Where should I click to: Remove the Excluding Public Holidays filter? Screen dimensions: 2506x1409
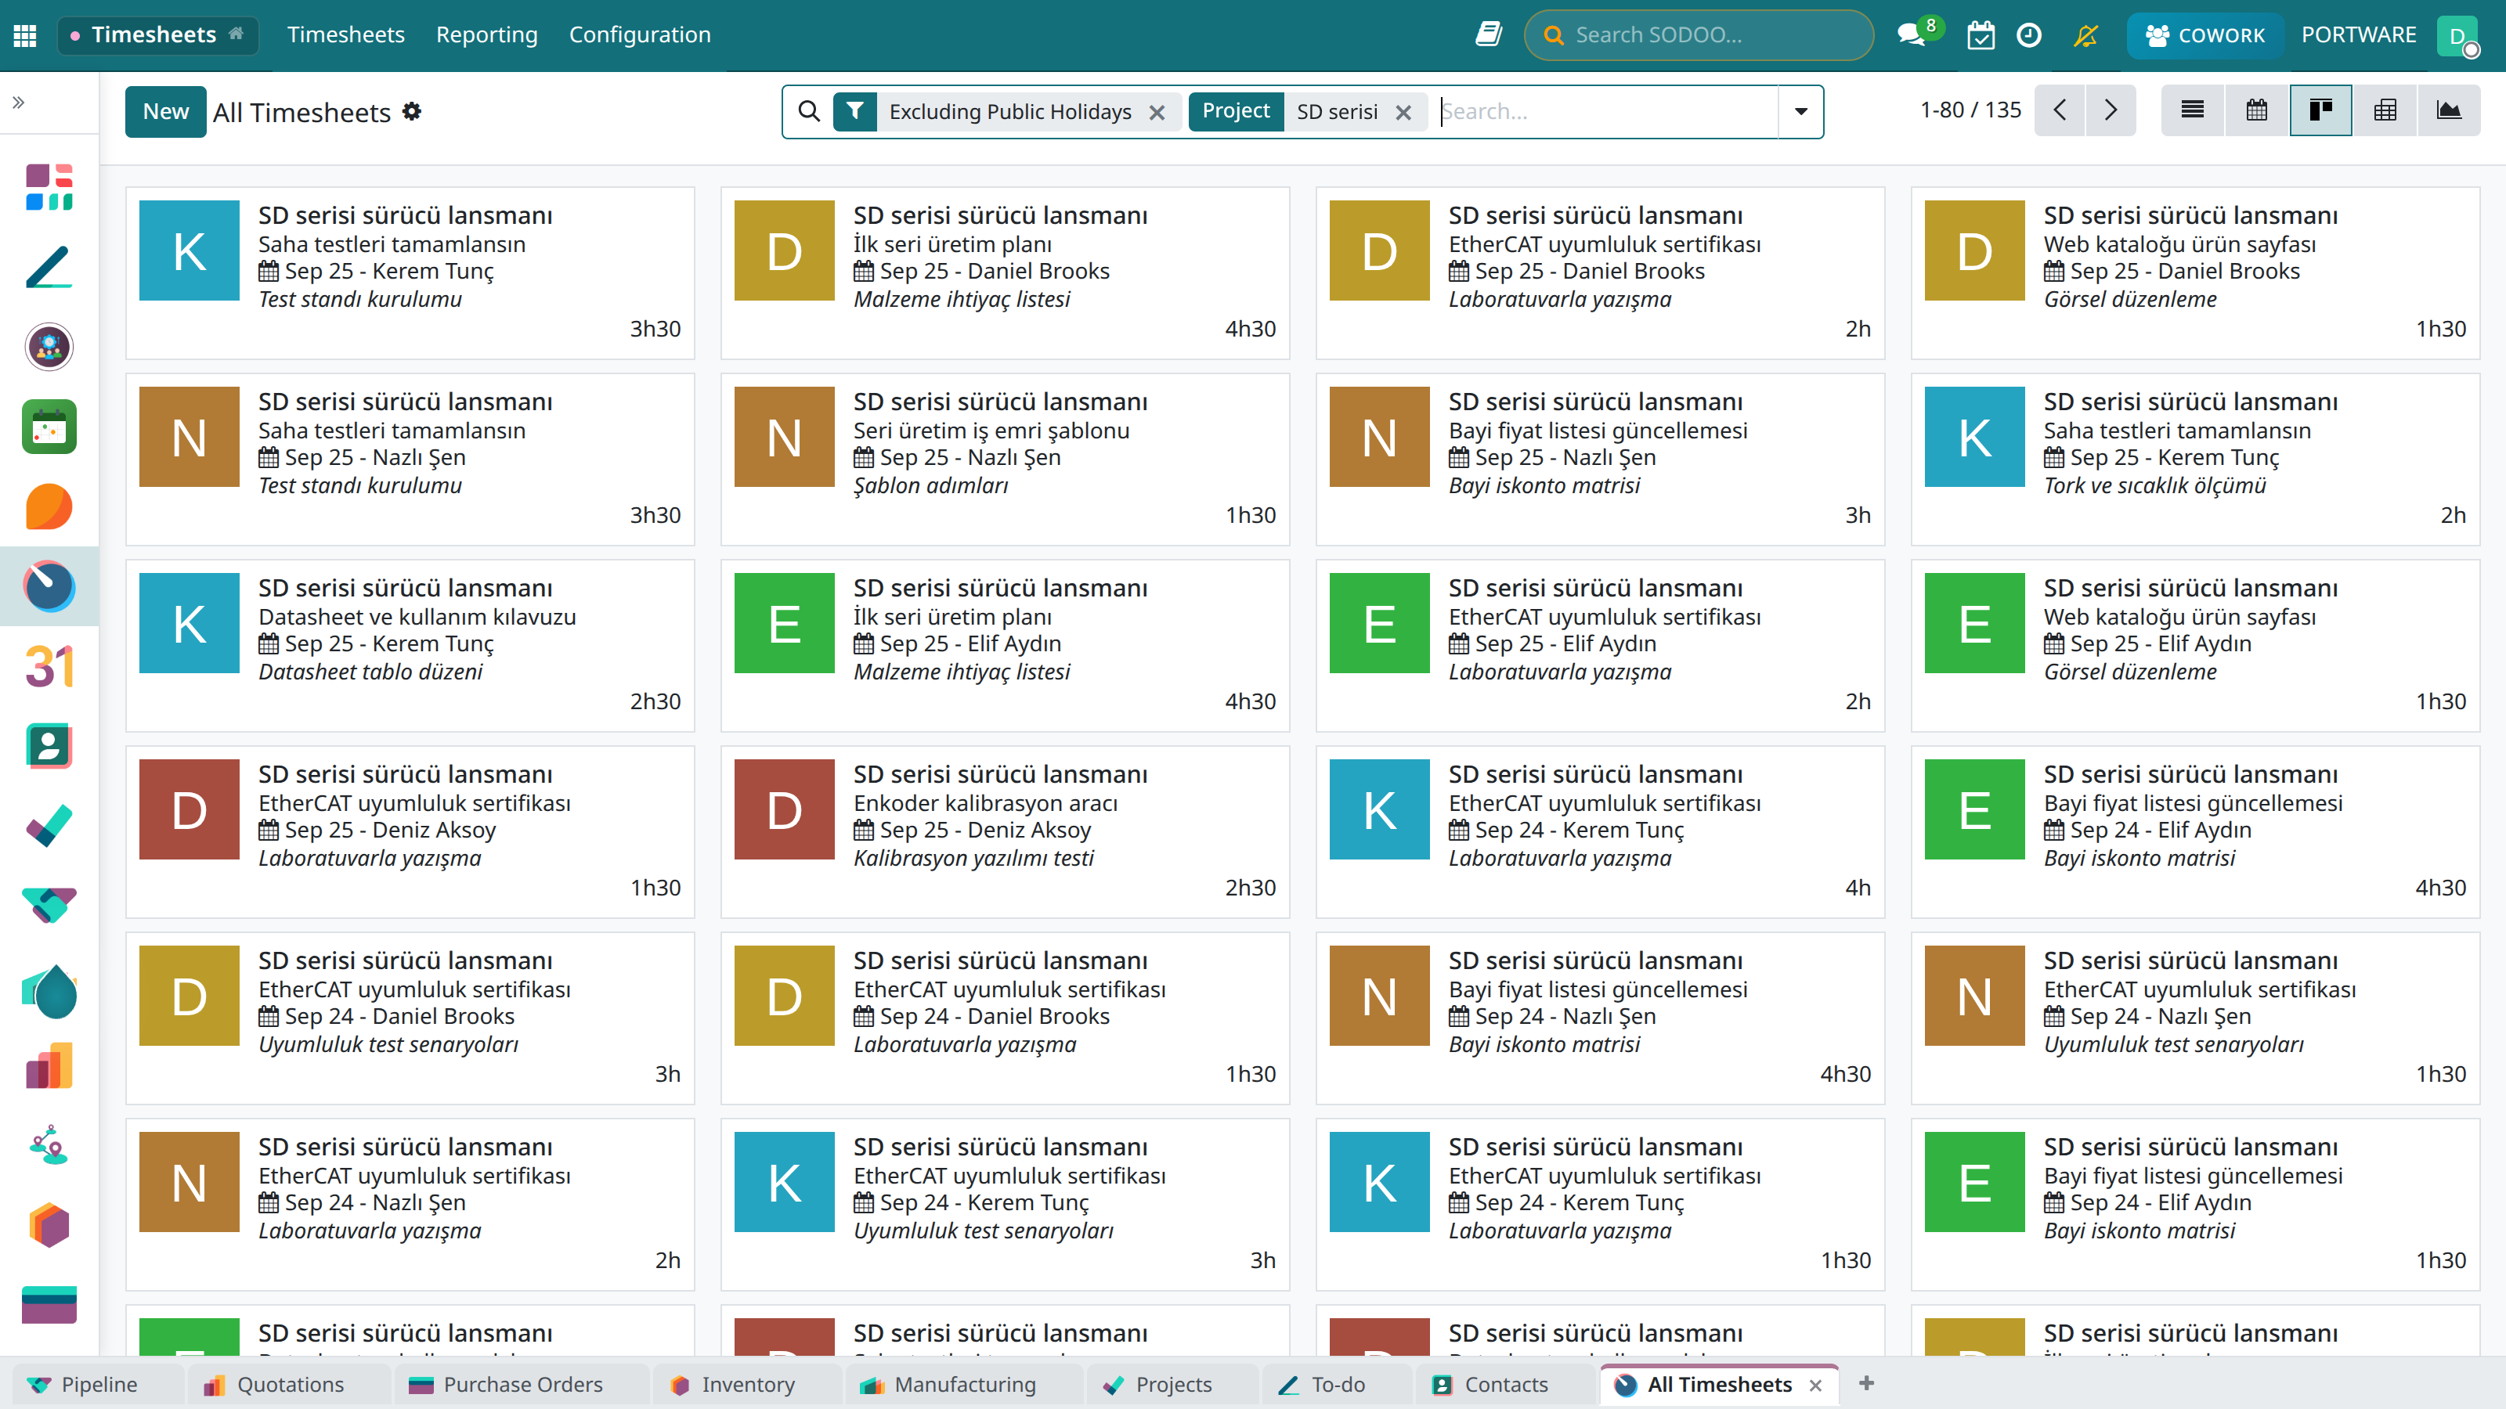coord(1157,113)
